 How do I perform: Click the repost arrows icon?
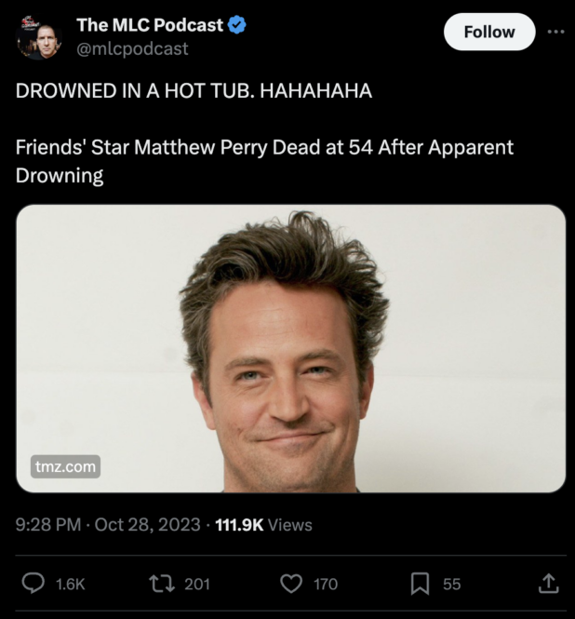(x=161, y=584)
